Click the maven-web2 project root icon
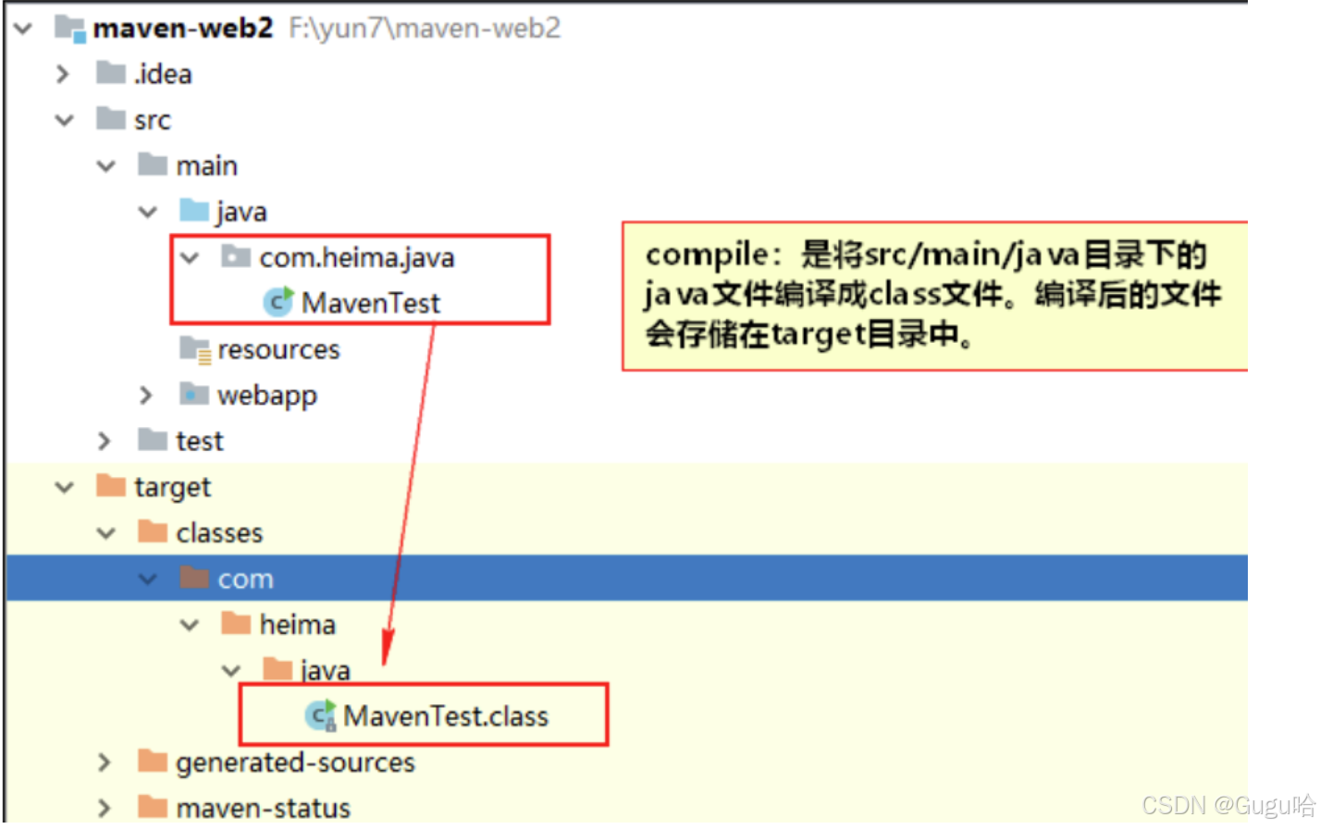Screen dimensions: 1320x829 [70, 27]
